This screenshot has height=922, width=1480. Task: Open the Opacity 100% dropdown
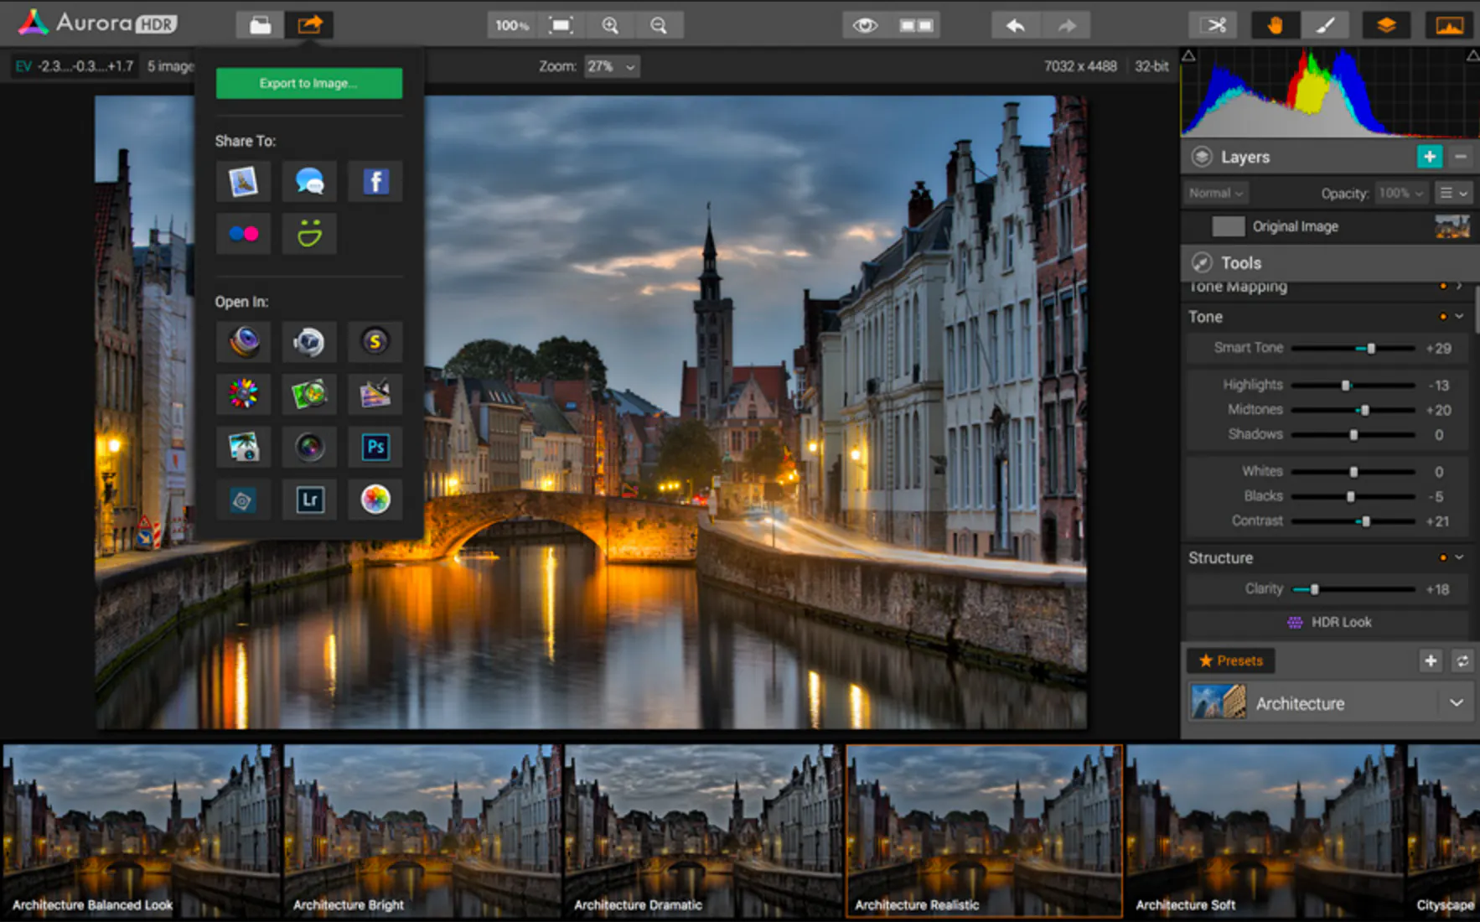tap(1402, 193)
